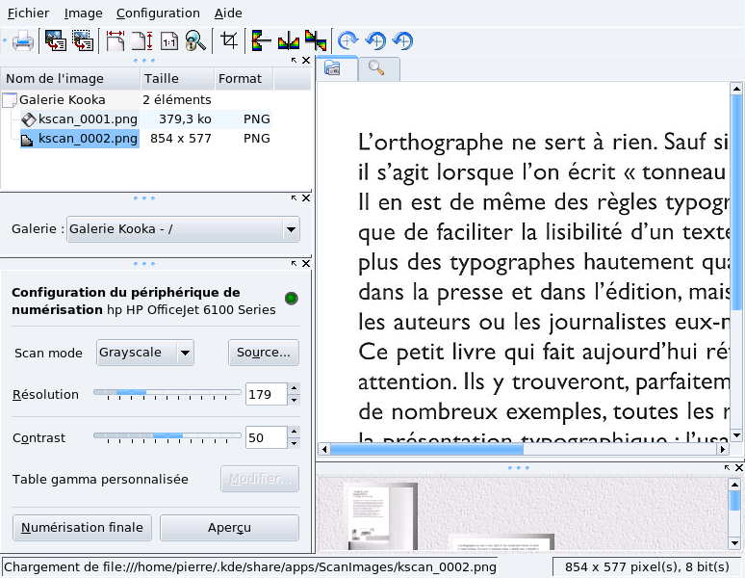Rotate image counter-clockwise
The width and height of the screenshot is (745, 578).
(x=375, y=40)
